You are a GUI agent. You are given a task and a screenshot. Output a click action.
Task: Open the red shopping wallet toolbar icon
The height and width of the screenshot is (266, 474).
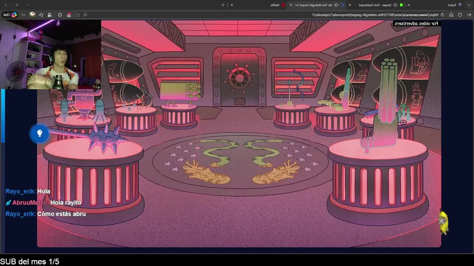pyautogui.click(x=69, y=15)
